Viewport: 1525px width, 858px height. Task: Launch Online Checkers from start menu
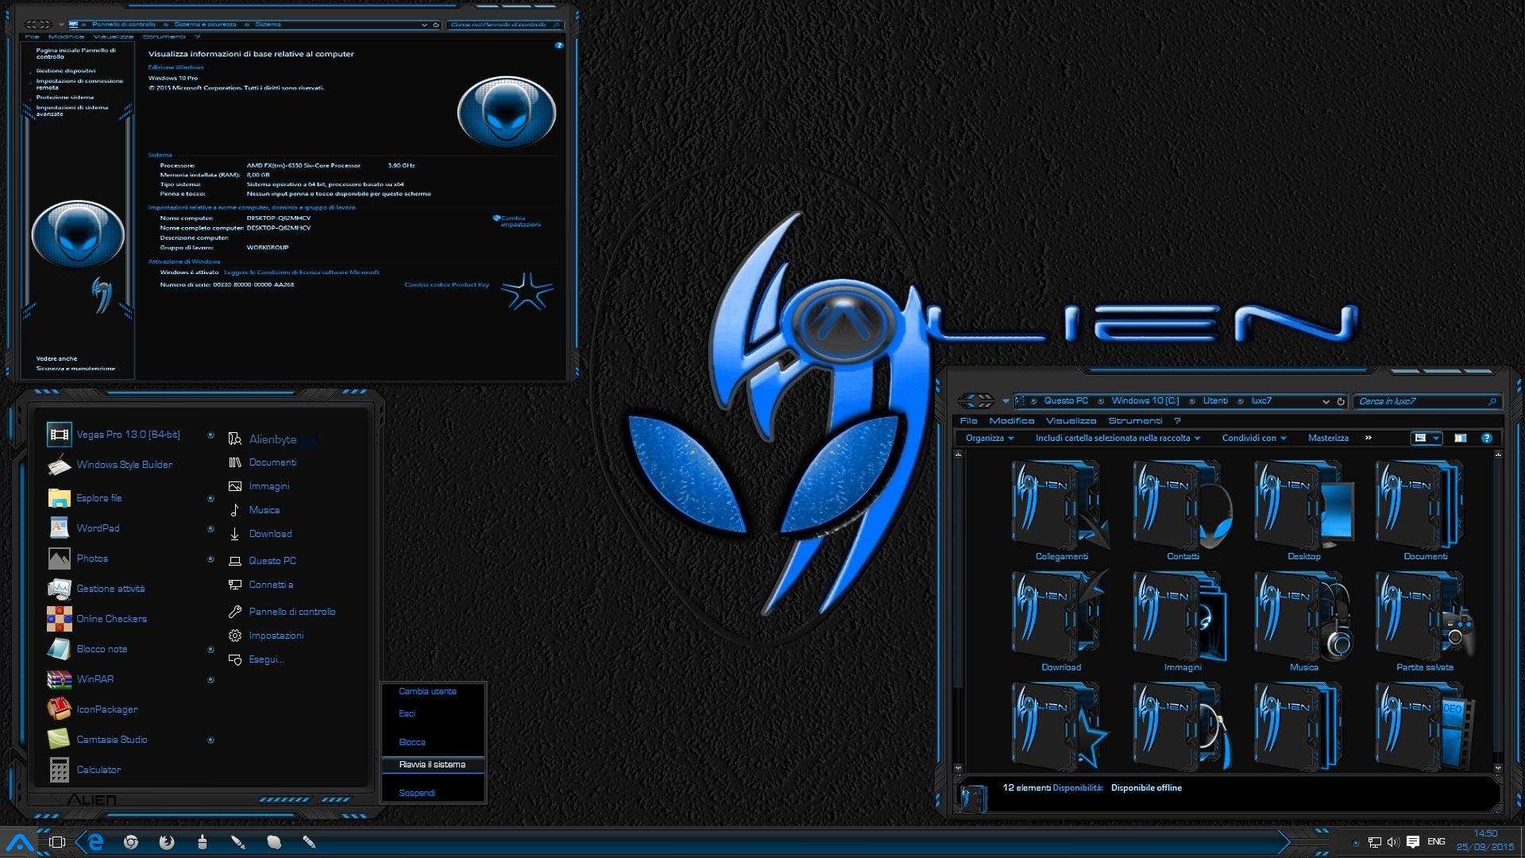click(x=111, y=619)
